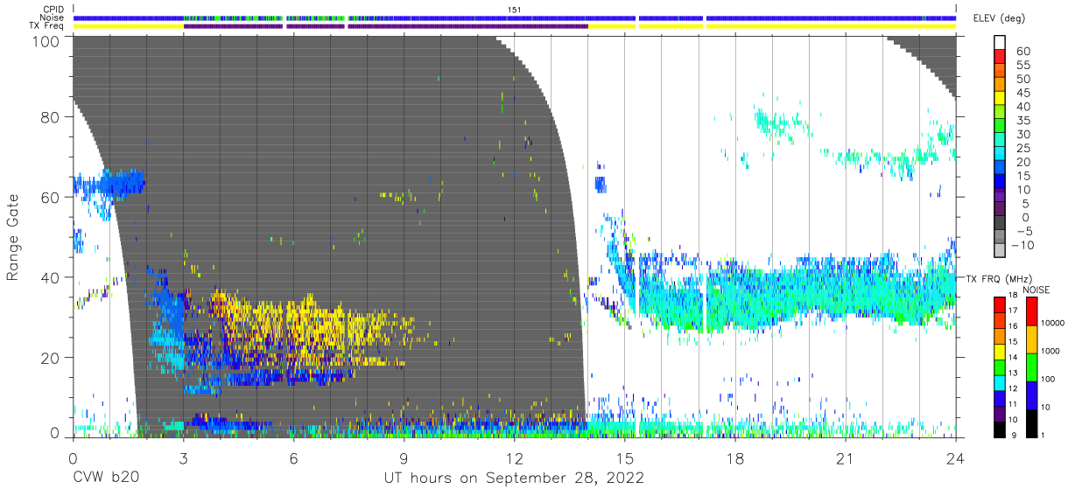
Task: Click the 35 label on ELEV colorbar
Action: pyautogui.click(x=1023, y=121)
